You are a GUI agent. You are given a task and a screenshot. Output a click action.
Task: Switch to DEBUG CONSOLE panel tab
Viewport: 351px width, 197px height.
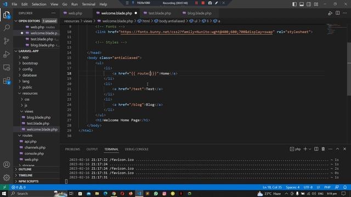pos(137,149)
